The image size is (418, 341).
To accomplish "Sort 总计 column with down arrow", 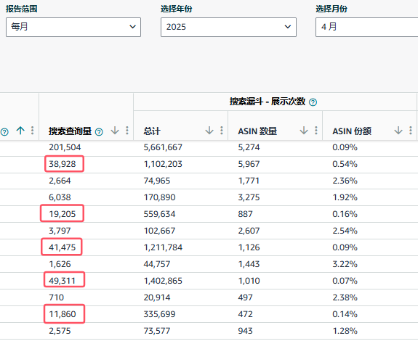I will tap(209, 131).
